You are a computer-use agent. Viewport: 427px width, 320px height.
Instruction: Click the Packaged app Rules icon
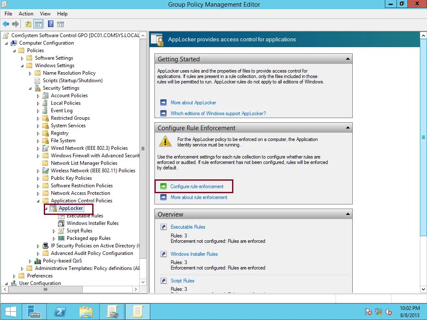point(61,238)
